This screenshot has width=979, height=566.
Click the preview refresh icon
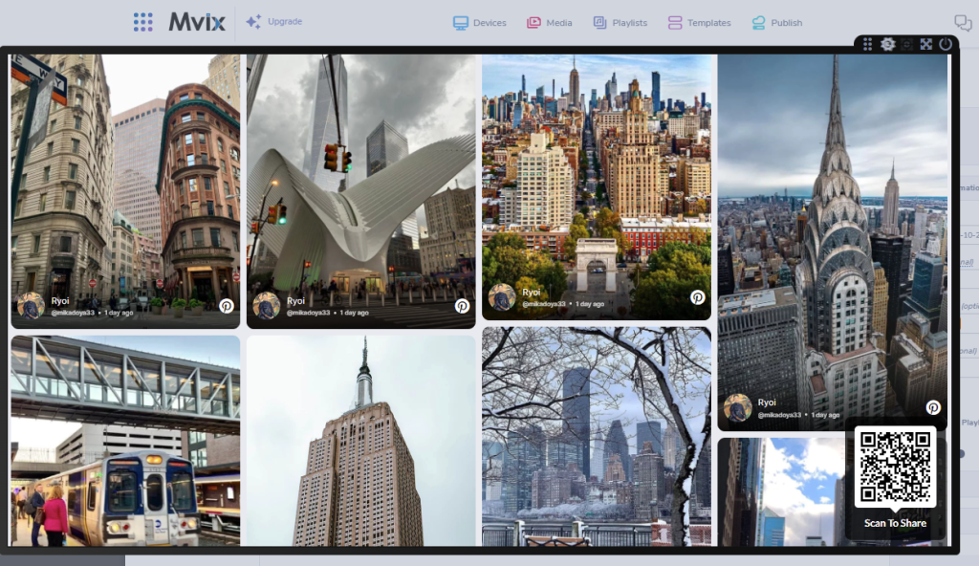[x=906, y=44]
